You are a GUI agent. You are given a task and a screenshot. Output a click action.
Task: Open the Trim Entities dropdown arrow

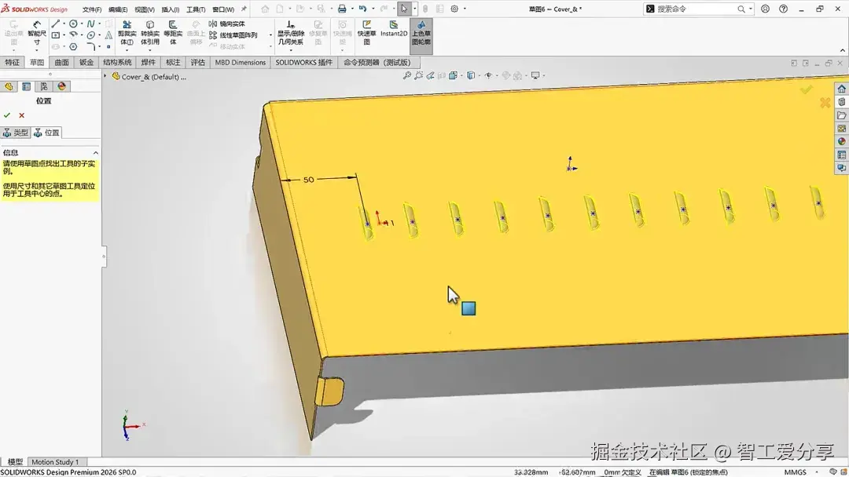[x=127, y=49]
